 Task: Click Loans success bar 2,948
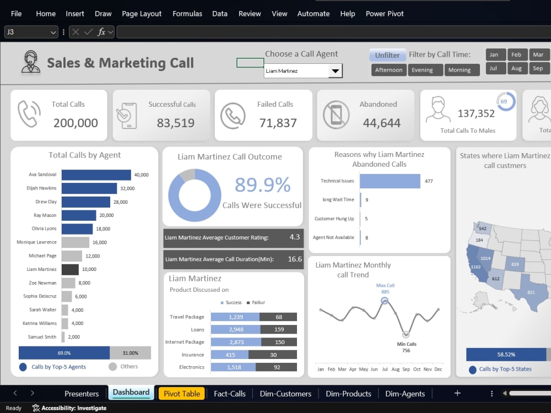point(235,329)
